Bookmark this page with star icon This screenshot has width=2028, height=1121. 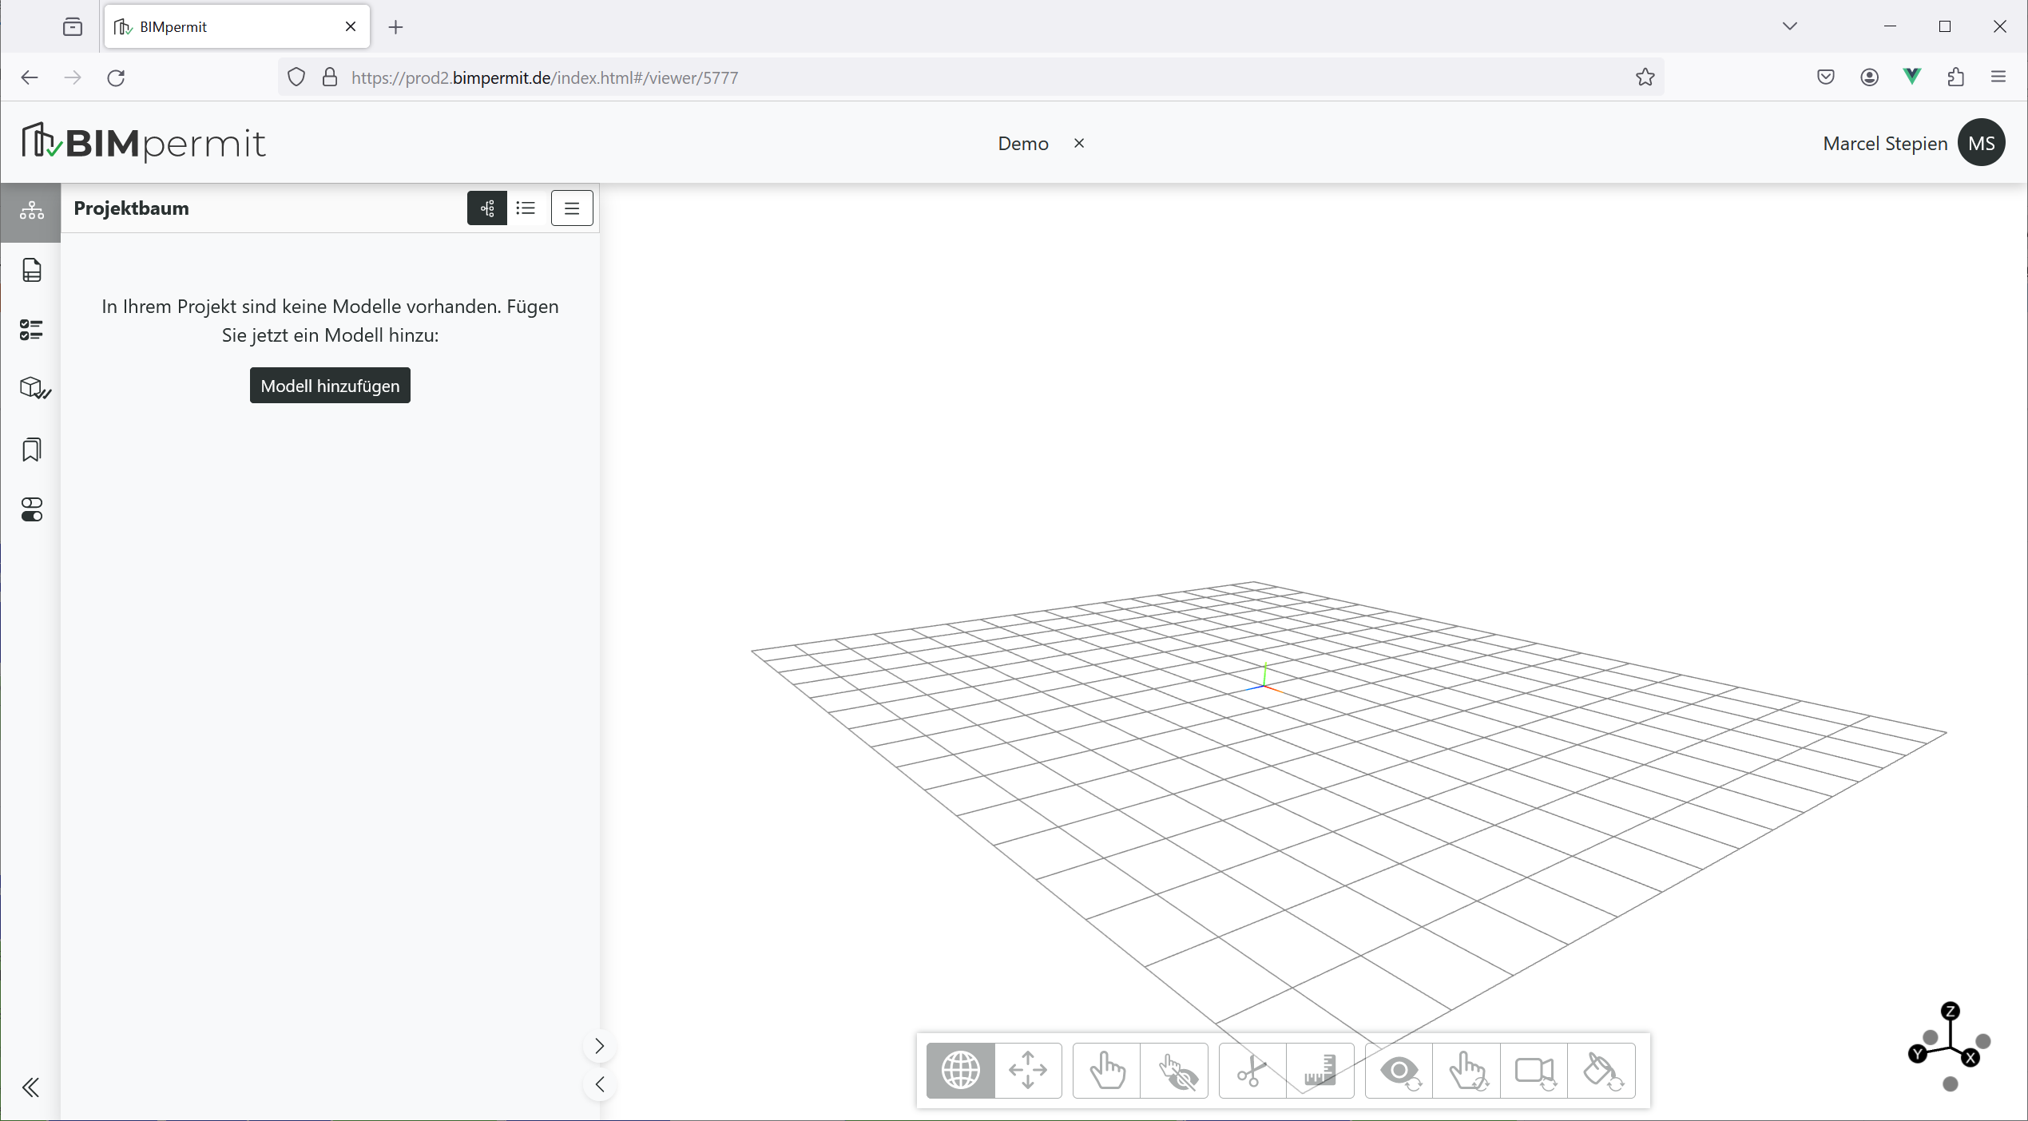click(x=1645, y=77)
